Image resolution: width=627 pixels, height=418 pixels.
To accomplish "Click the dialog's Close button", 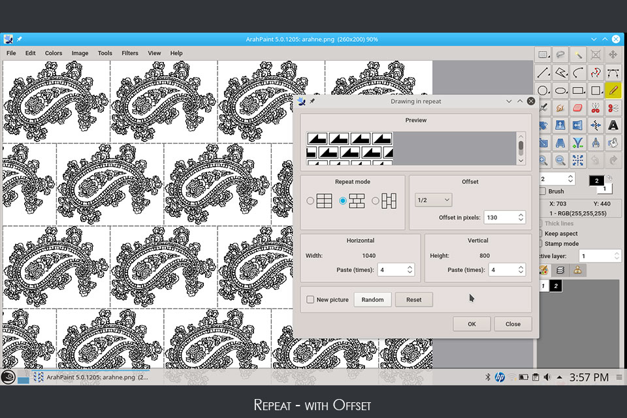I will [x=513, y=324].
